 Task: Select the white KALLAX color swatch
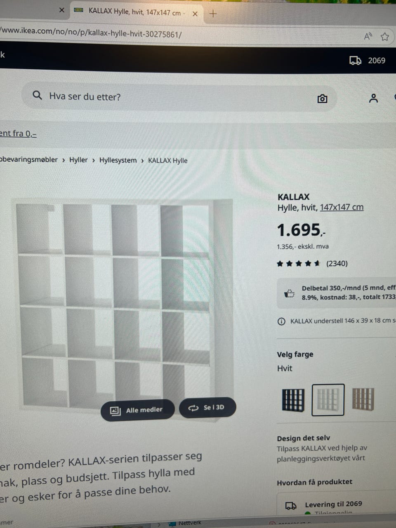pyautogui.click(x=328, y=400)
